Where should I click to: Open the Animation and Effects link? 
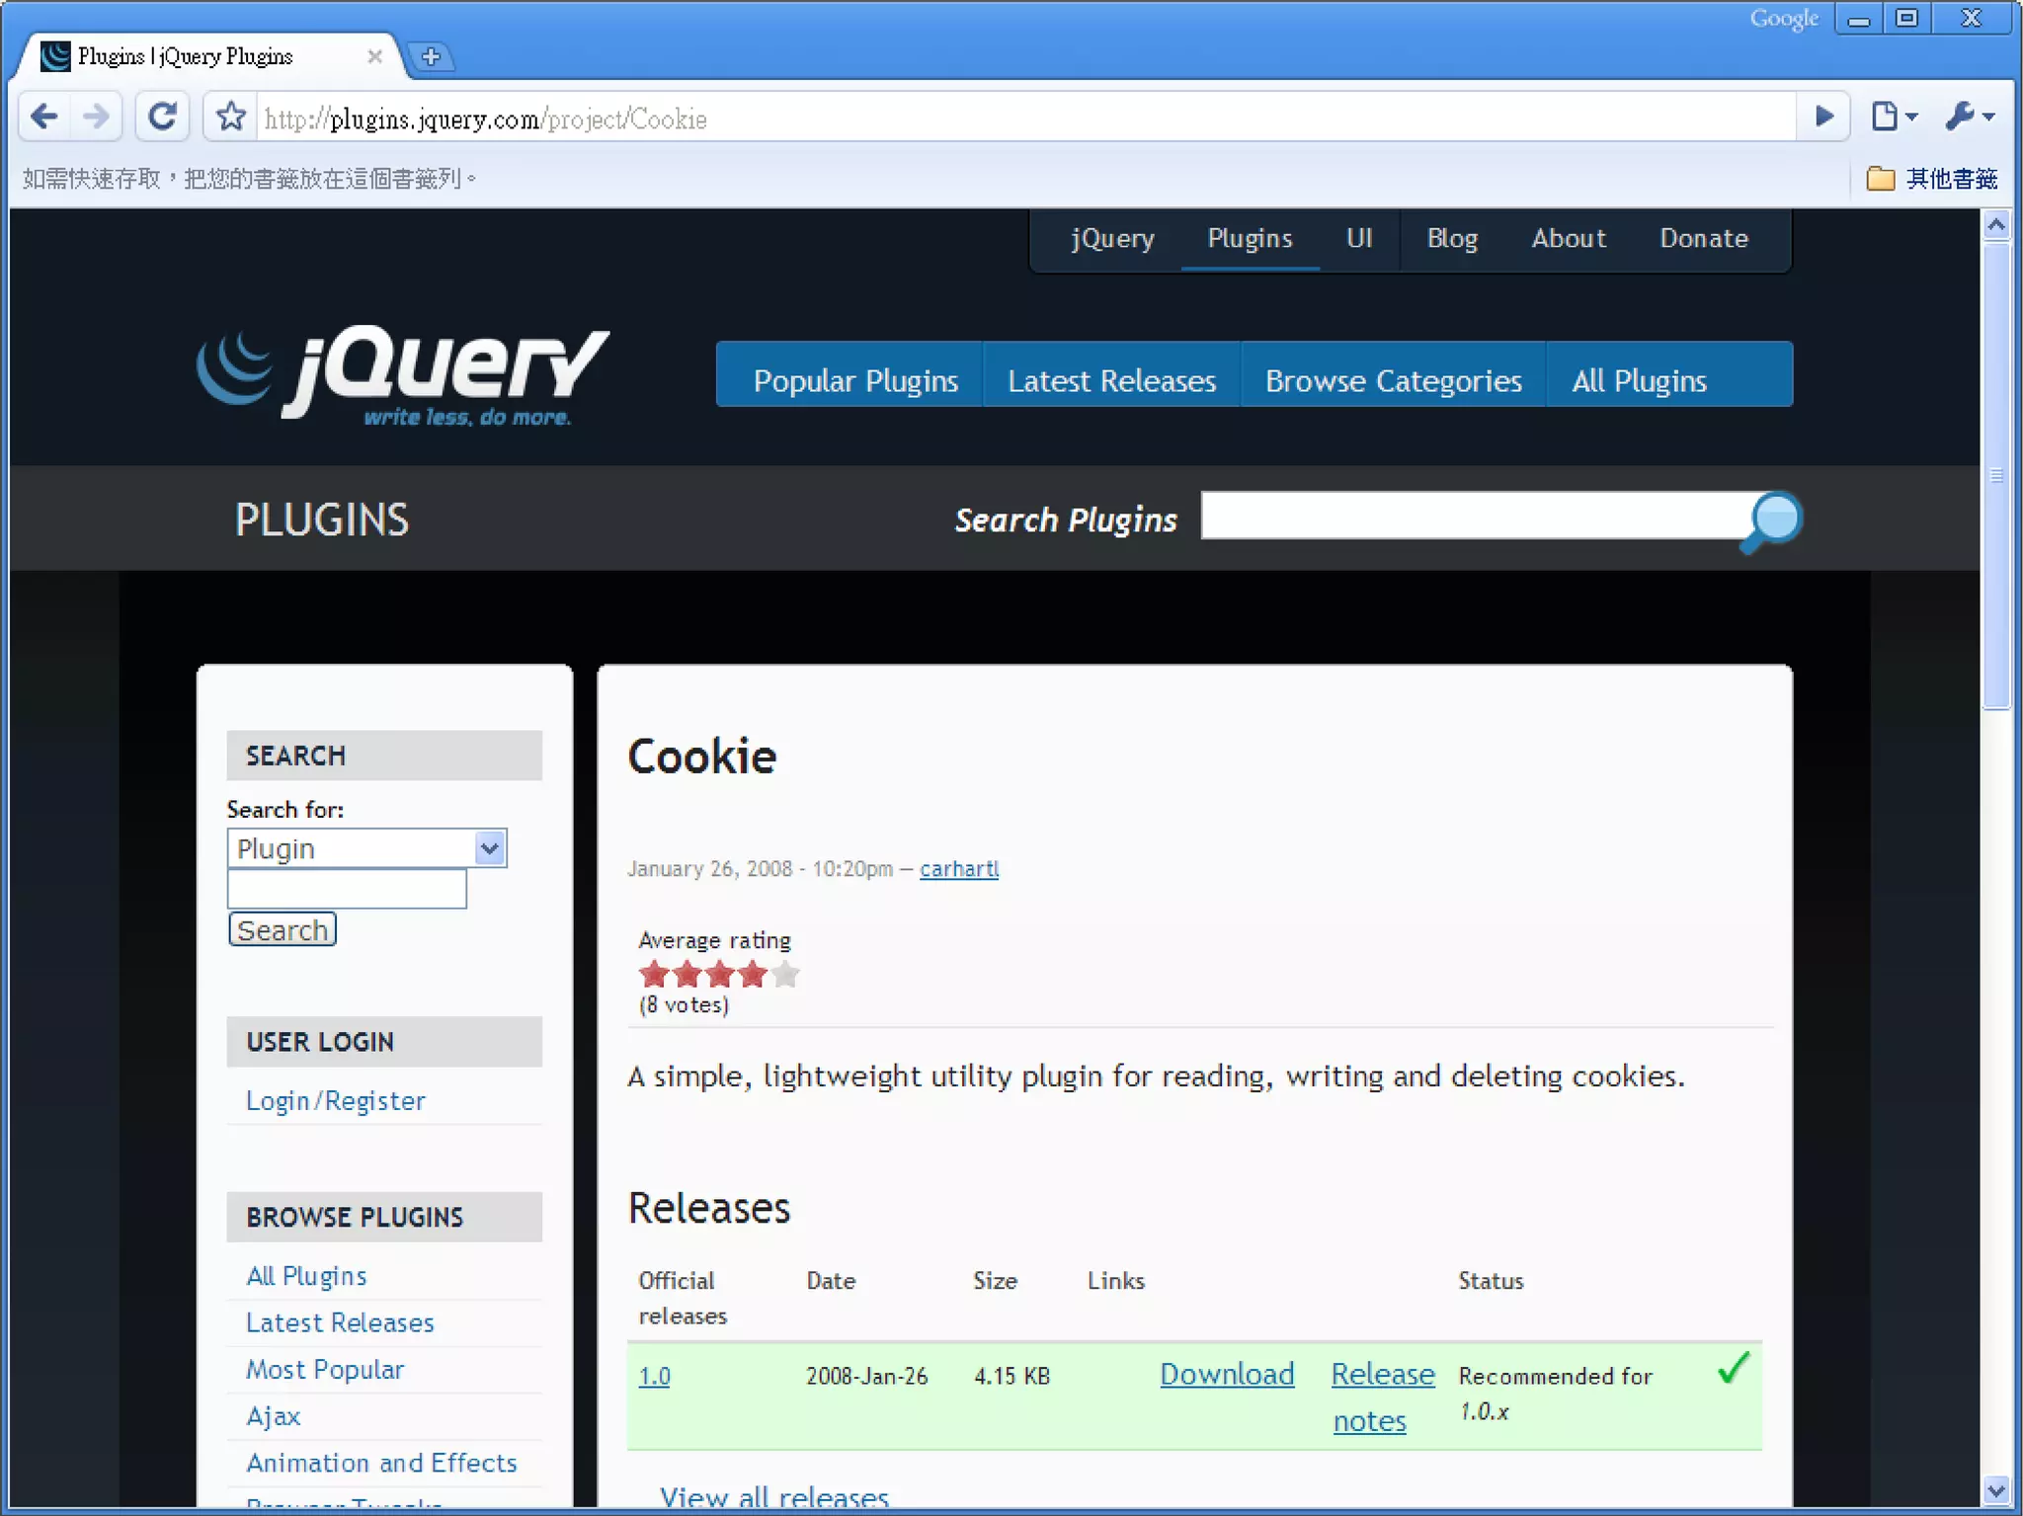click(381, 1463)
